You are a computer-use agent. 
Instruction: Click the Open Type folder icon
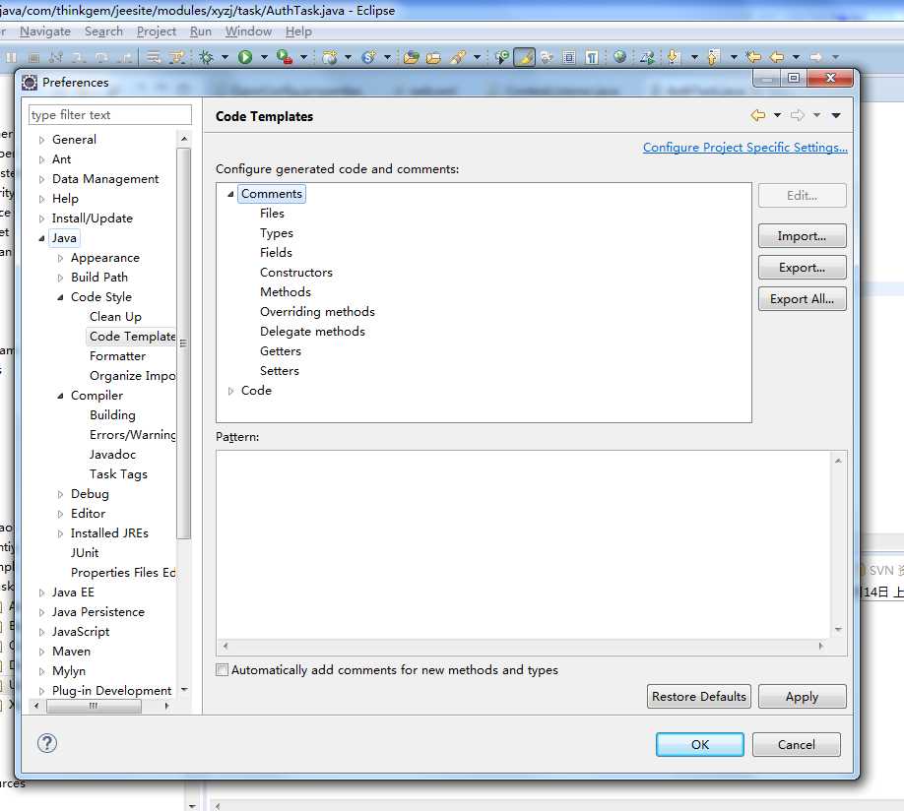411,56
